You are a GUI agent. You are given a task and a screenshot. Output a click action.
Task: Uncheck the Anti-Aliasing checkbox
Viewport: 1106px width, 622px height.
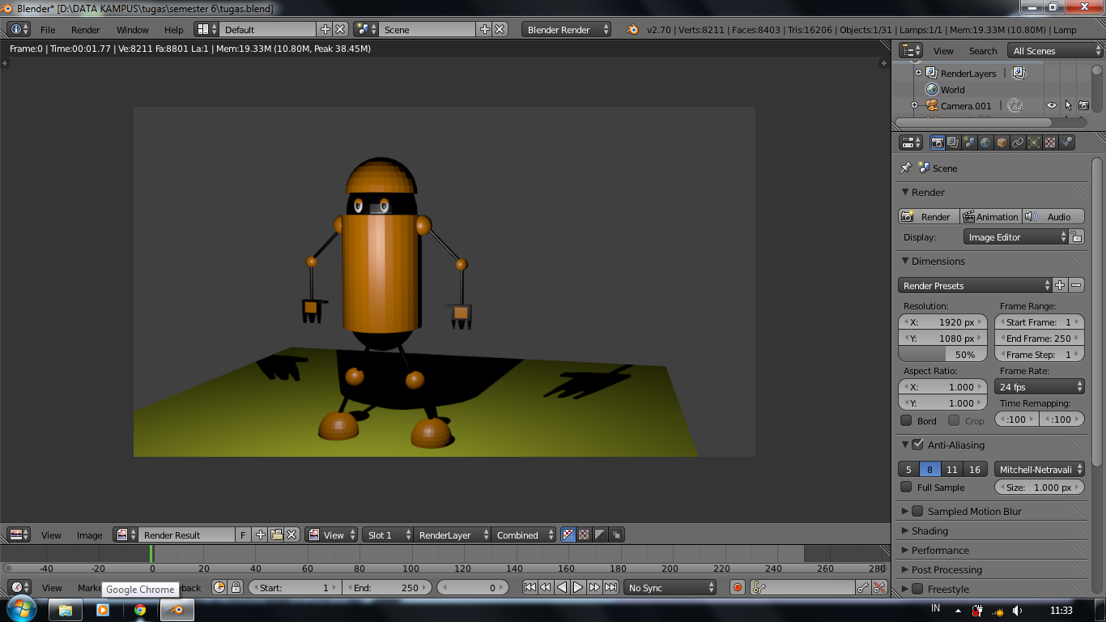click(x=917, y=444)
